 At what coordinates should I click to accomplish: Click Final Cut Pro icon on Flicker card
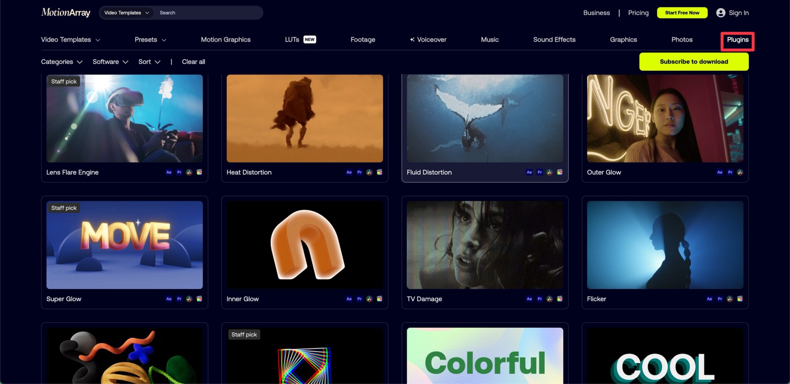740,299
